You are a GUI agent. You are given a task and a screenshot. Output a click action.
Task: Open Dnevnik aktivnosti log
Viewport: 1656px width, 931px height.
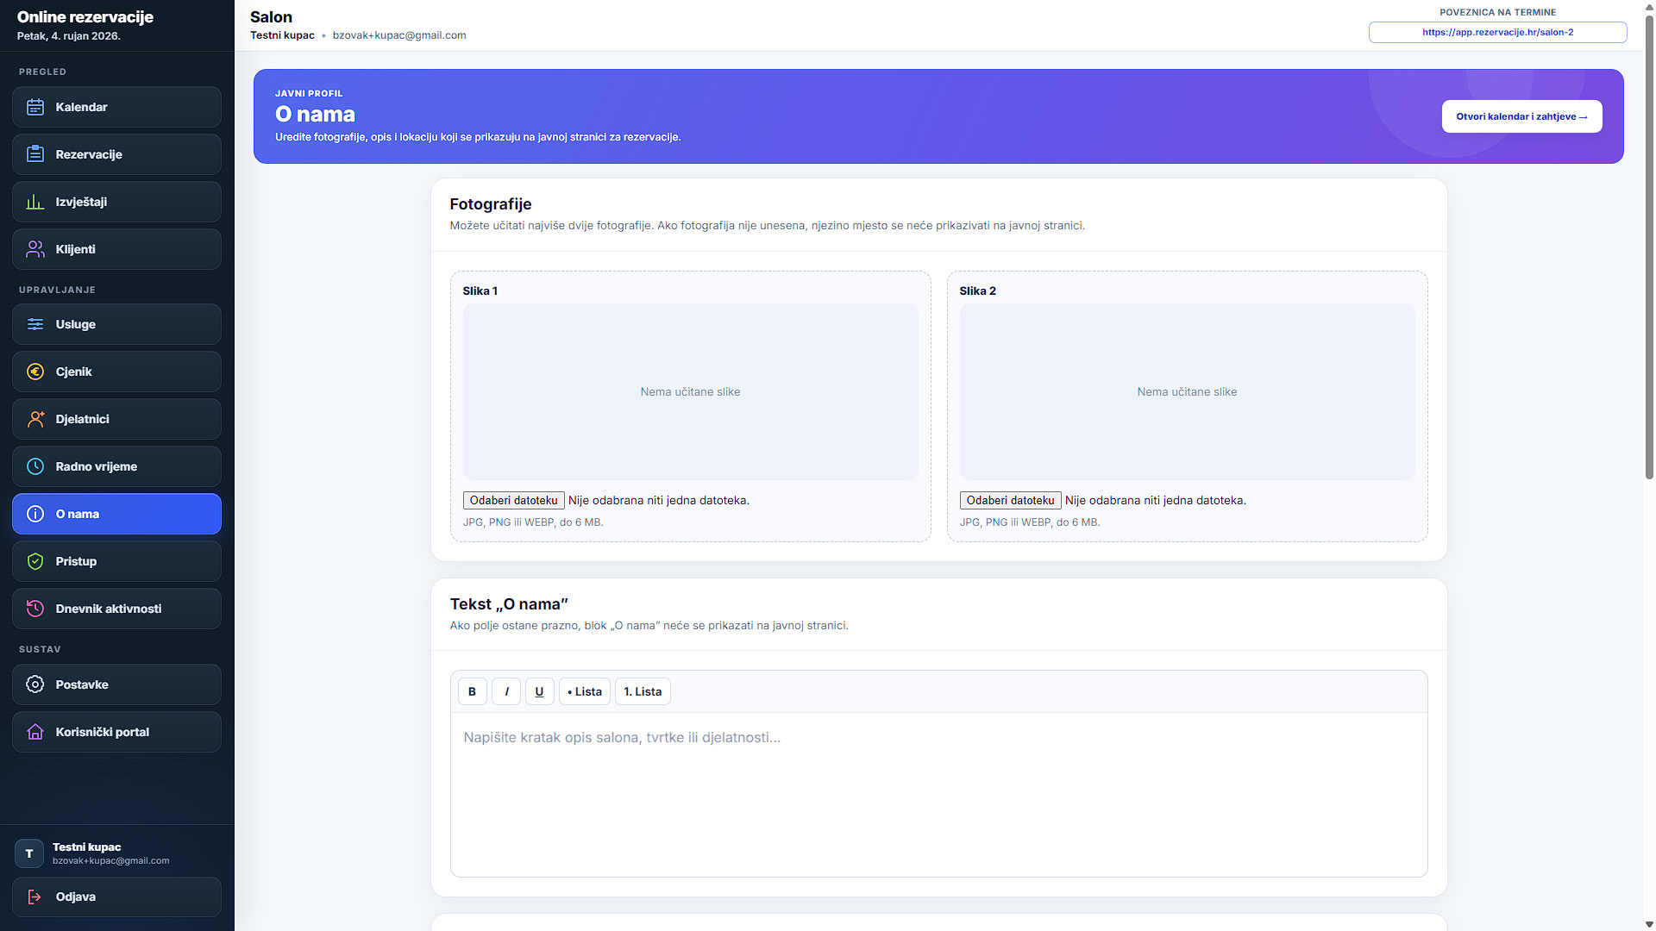point(116,609)
